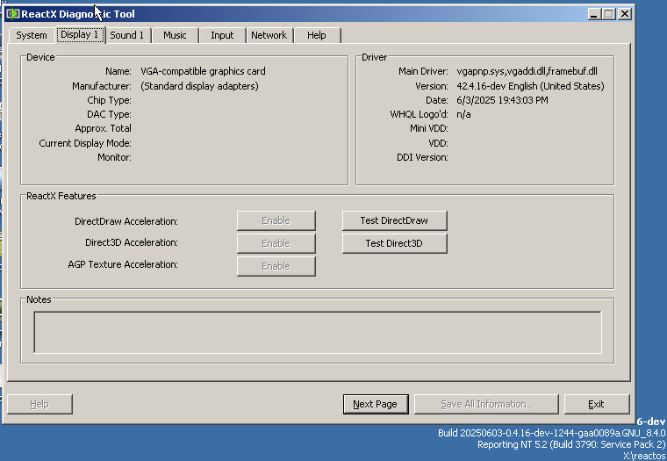This screenshot has height=461, width=667.
Task: Click the 'Monitor:' label
Action: tap(114, 157)
